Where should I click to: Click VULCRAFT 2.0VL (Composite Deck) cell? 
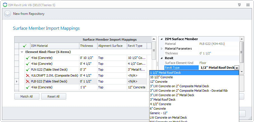pyautogui.click(x=55, y=75)
